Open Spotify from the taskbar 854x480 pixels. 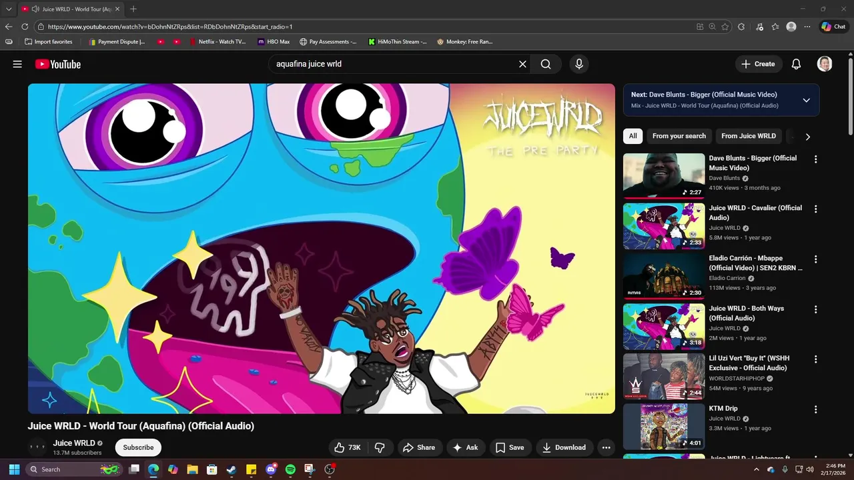pos(290,469)
